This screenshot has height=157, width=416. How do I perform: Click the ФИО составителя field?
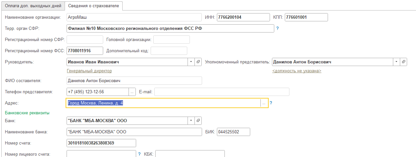[134, 81]
